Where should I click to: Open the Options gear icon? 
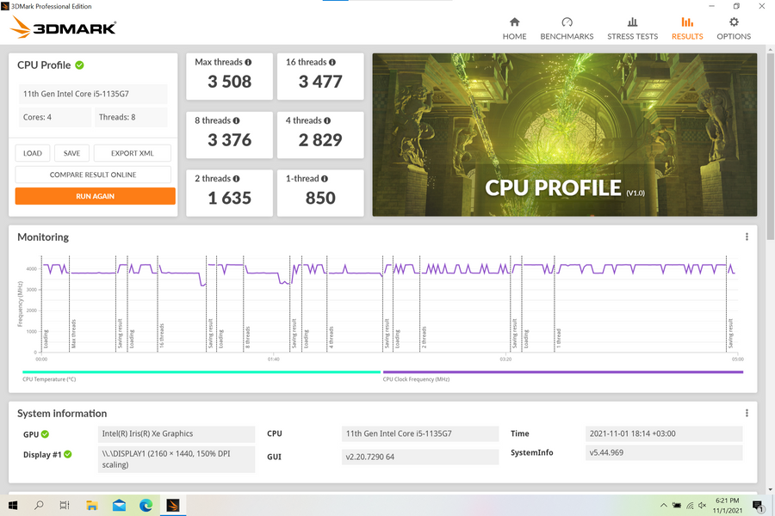[x=734, y=23]
